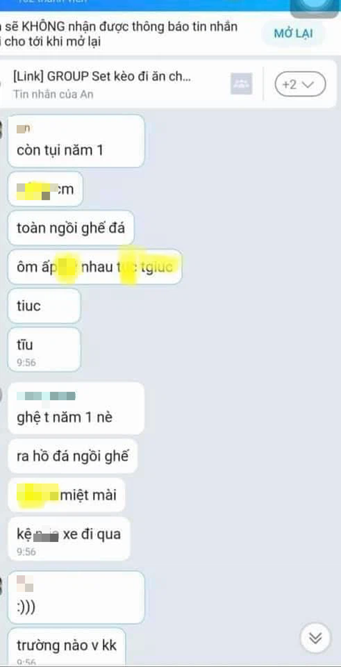This screenshot has width=341, height=667.
Task: Tap the 'tĩu' message bubble
Action: point(45,349)
